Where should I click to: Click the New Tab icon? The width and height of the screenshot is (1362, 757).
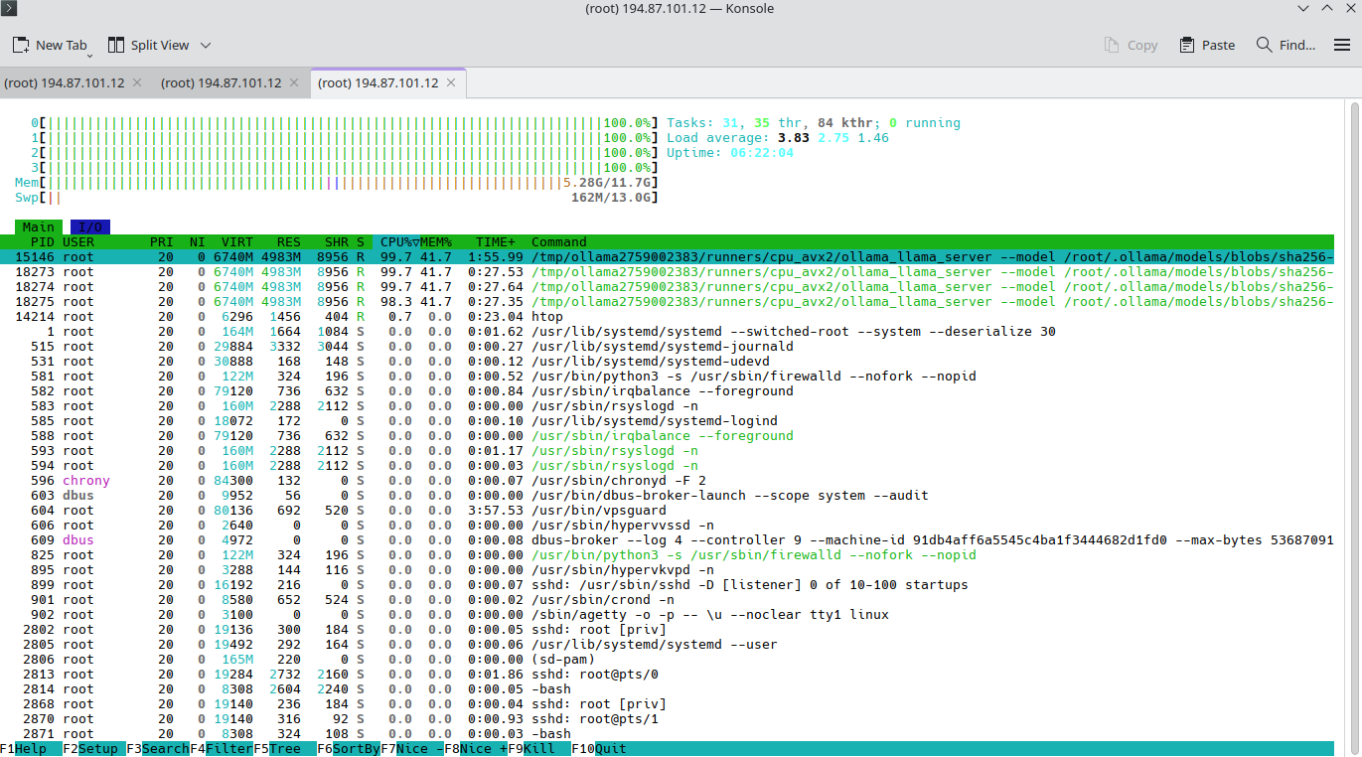click(21, 45)
